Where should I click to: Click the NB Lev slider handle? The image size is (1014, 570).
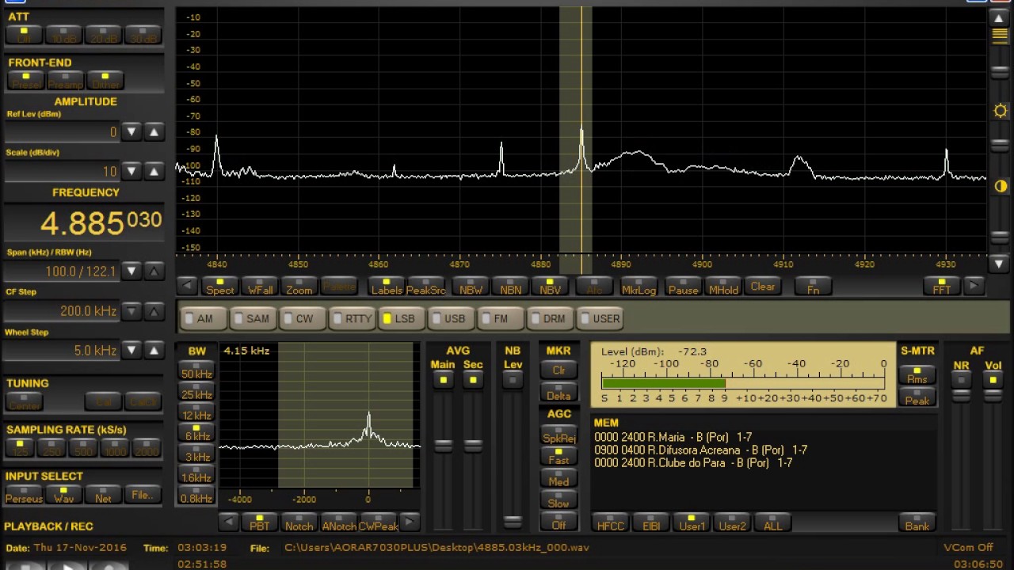coord(513,521)
